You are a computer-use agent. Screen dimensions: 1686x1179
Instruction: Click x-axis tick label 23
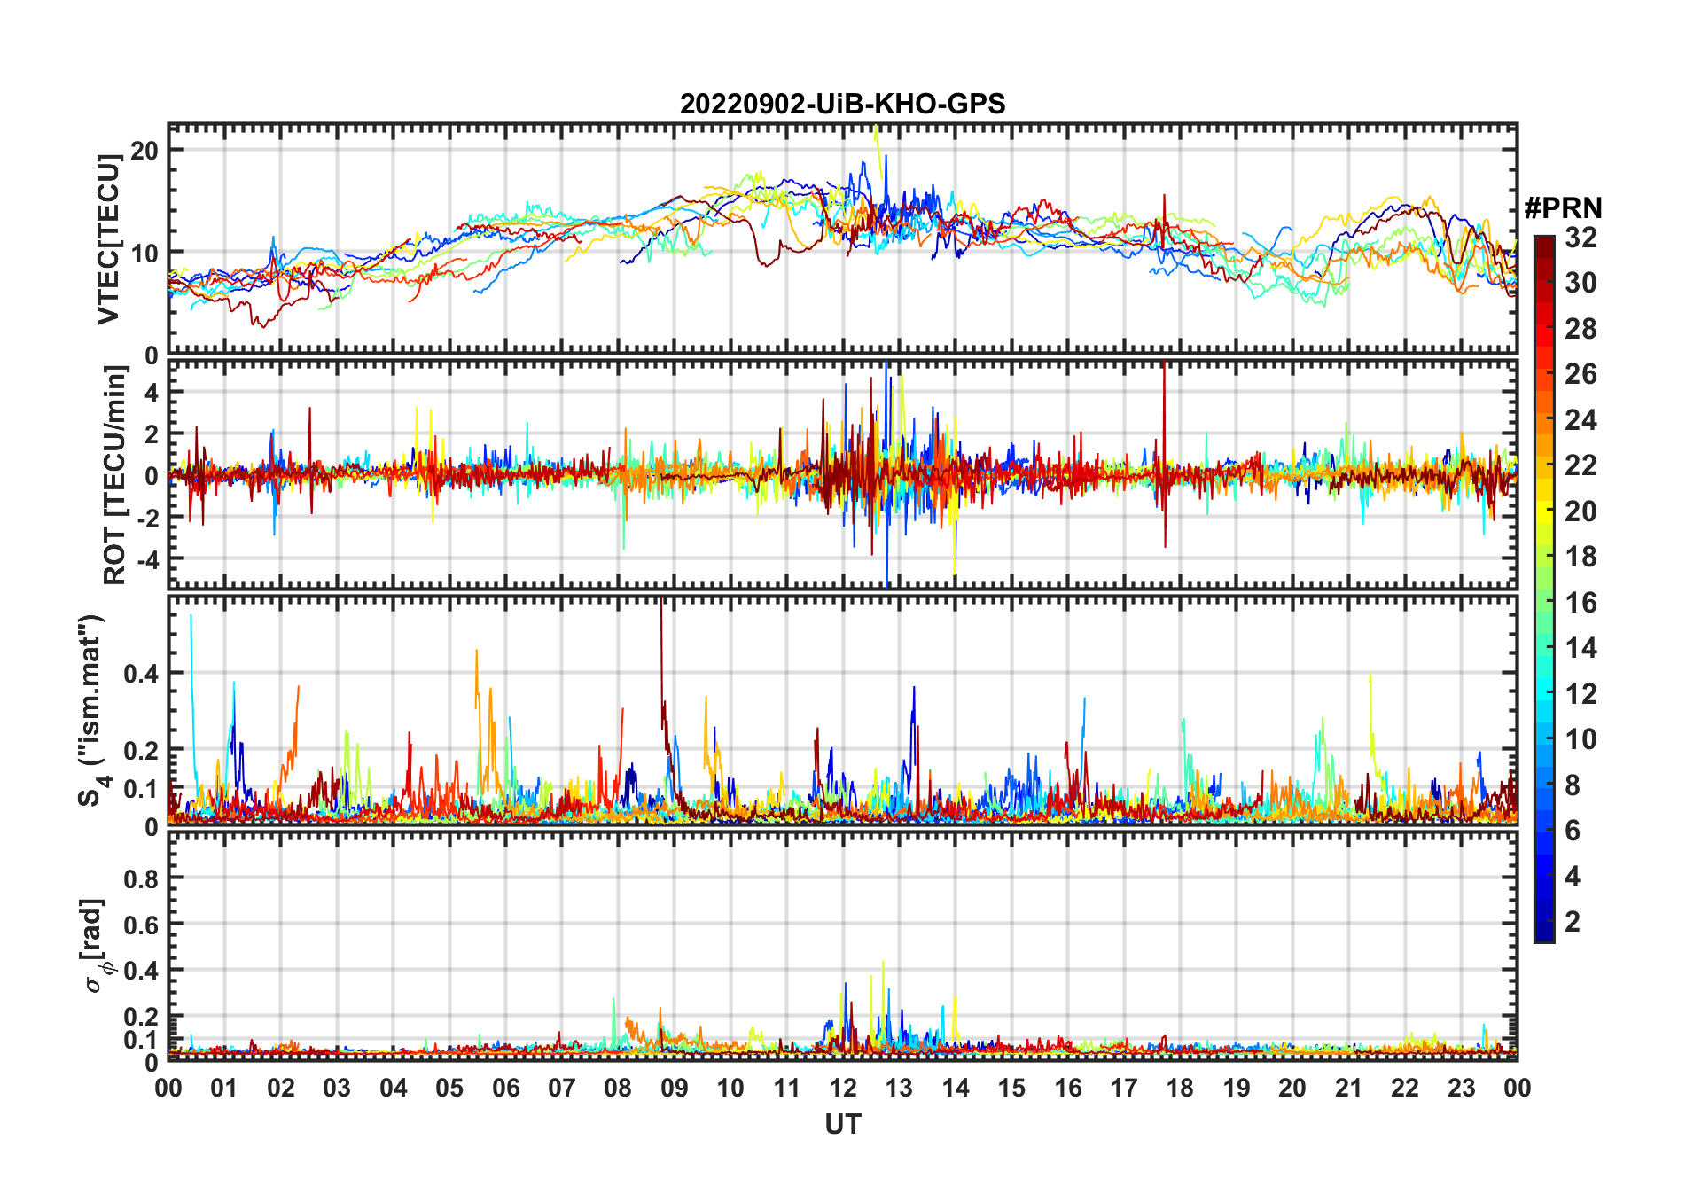click(x=1461, y=1088)
